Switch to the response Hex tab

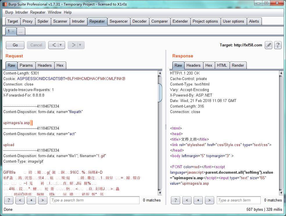pyautogui.click(x=209, y=65)
